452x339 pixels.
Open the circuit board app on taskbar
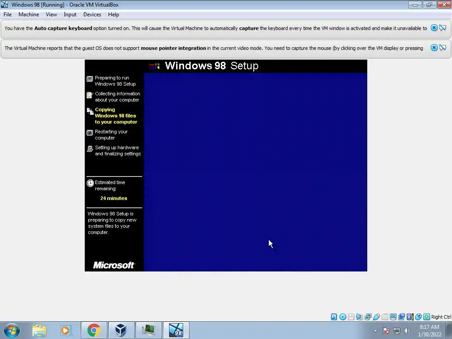click(x=148, y=330)
